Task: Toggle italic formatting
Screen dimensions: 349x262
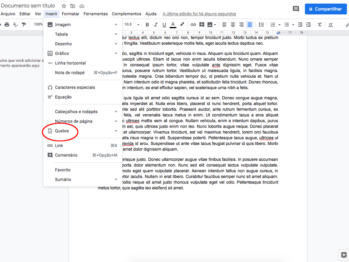Action: coord(155,25)
